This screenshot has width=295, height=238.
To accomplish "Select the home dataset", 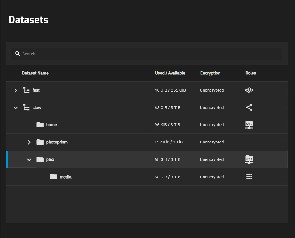I will pos(51,125).
